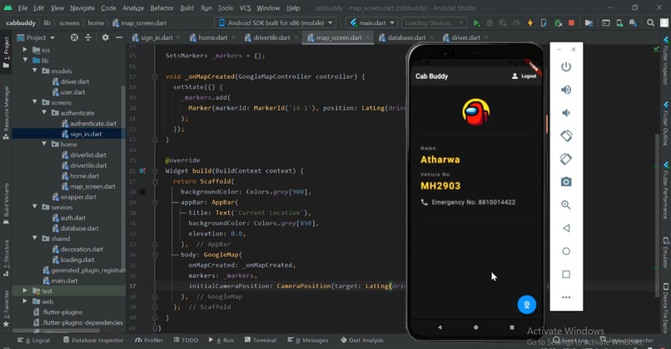The image size is (671, 349).
Task: Trigger Flutter hot reload lightning icon
Action: pyautogui.click(x=530, y=23)
